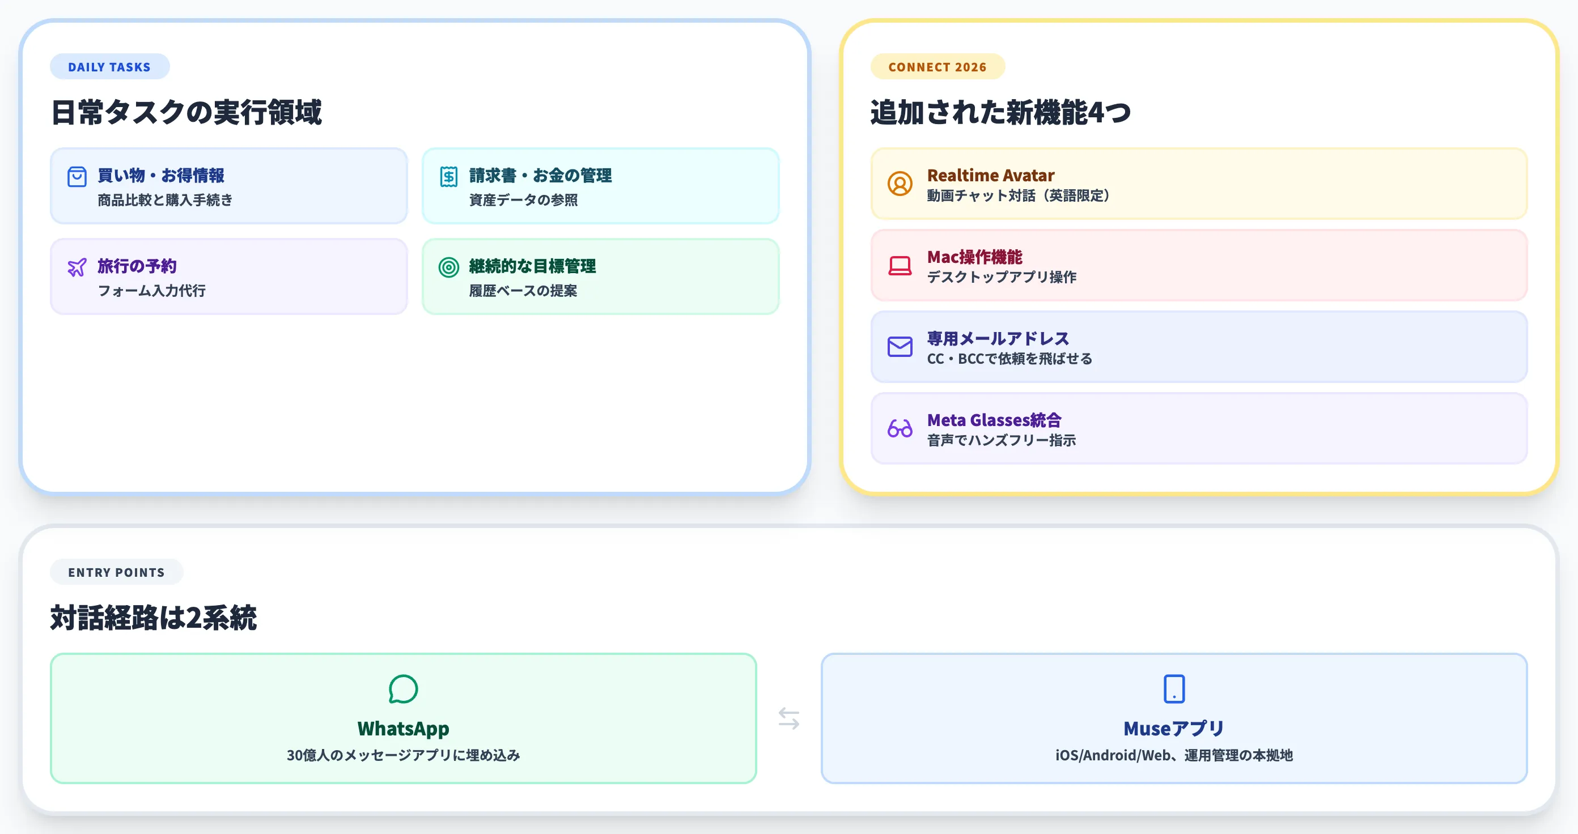
Task: Click the laptop icon beside Mac操作機能
Action: 900,265
